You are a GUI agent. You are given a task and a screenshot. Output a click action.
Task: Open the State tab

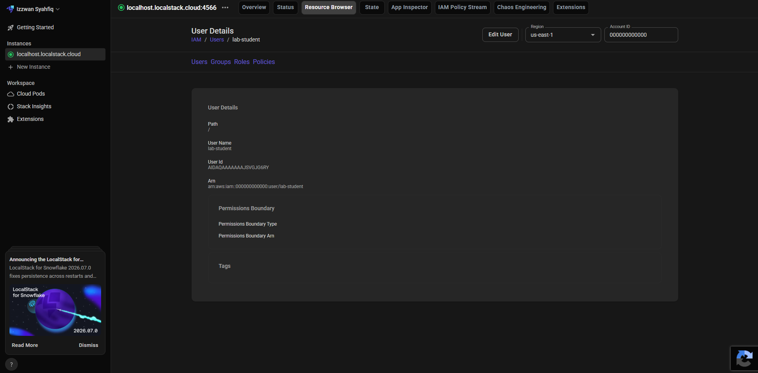[x=372, y=8]
